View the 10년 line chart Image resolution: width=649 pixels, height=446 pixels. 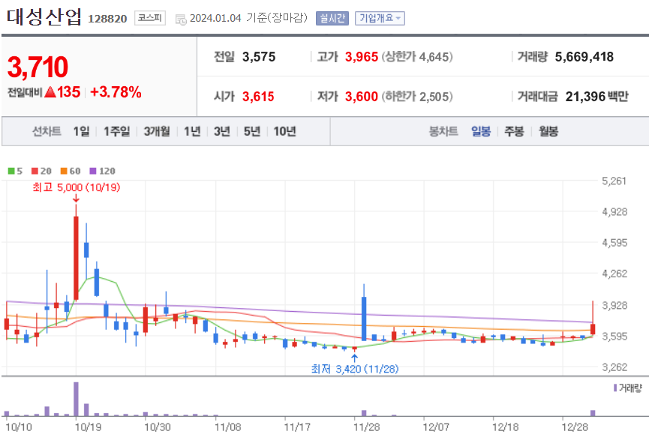[x=285, y=131]
